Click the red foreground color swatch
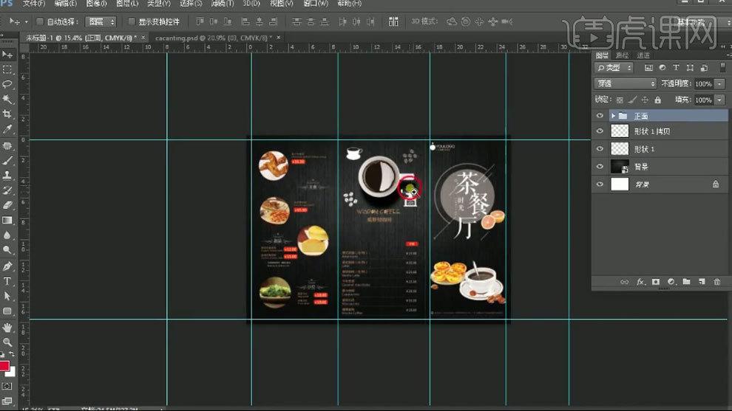The width and height of the screenshot is (732, 411). click(4, 367)
